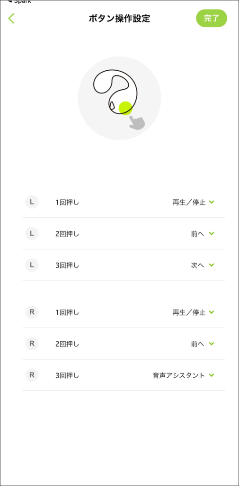This screenshot has height=486, width=239.
Task: Select the 音声アシスタント value text
Action: pos(179,376)
